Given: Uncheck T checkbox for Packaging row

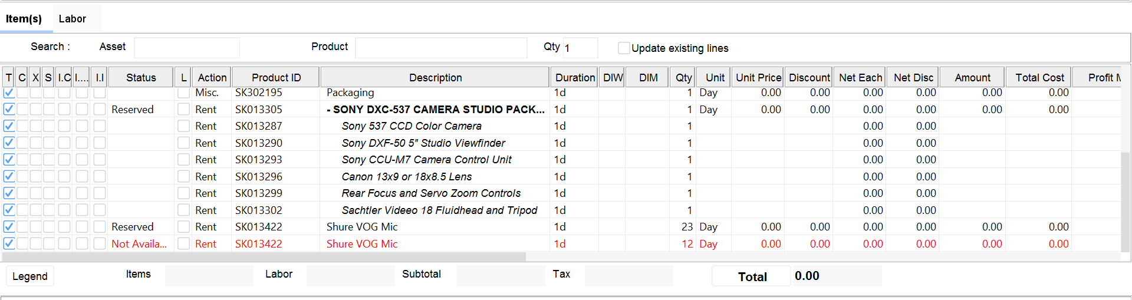Looking at the screenshot, I should (9, 93).
